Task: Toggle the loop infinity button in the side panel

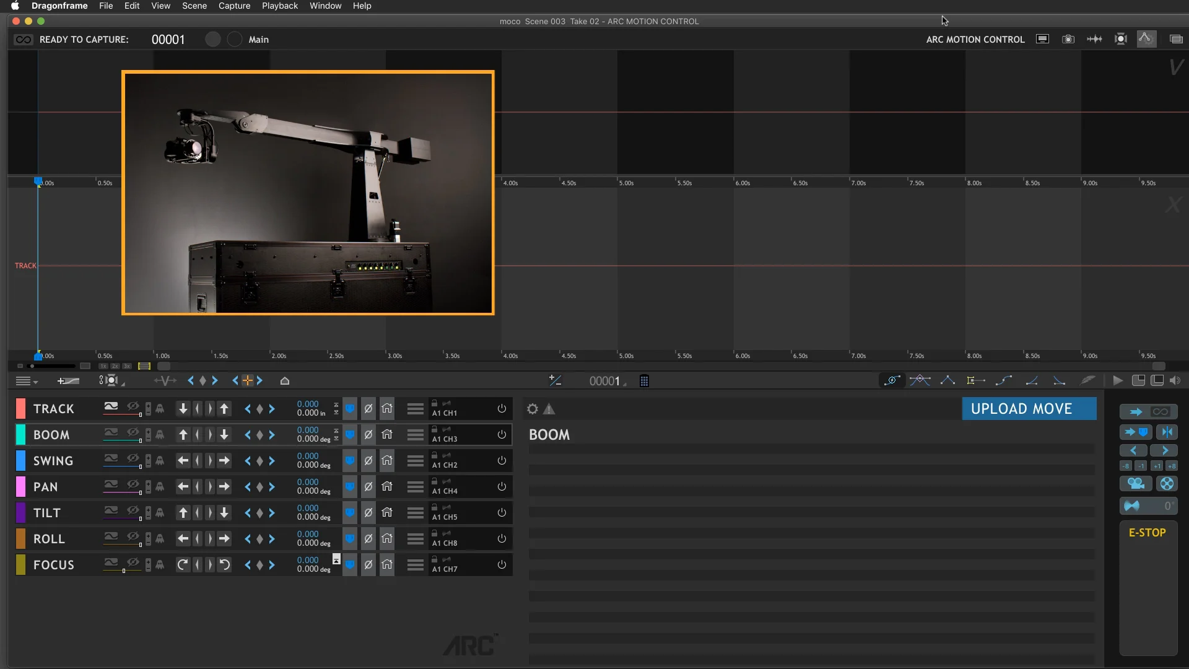Action: (1161, 412)
